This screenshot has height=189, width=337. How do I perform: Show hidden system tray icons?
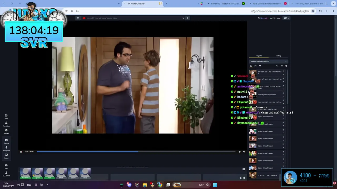pos(47,185)
